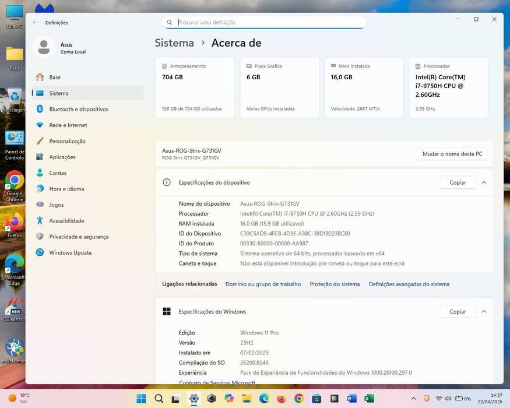Open Base in the settings sidebar

[88, 78]
